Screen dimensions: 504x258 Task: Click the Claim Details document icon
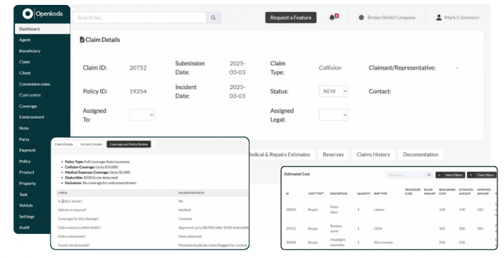tap(82, 39)
